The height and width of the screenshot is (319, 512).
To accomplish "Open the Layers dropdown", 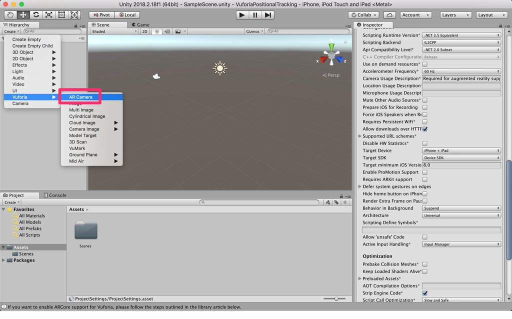I will click(x=455, y=15).
